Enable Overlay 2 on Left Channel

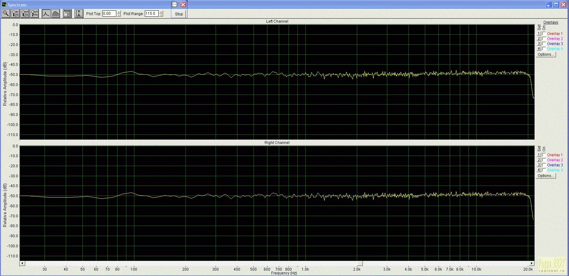click(x=544, y=38)
